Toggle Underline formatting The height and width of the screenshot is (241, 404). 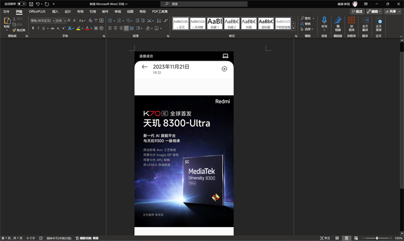point(44,28)
